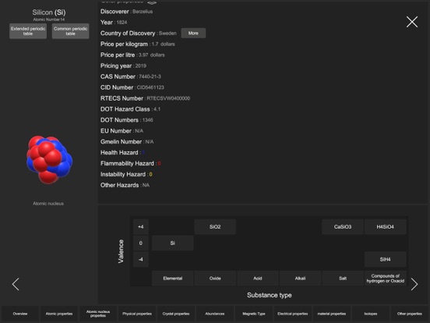This screenshot has height=323, width=430.
Task: Click the Instability Hazard entry
Action: [126, 175]
